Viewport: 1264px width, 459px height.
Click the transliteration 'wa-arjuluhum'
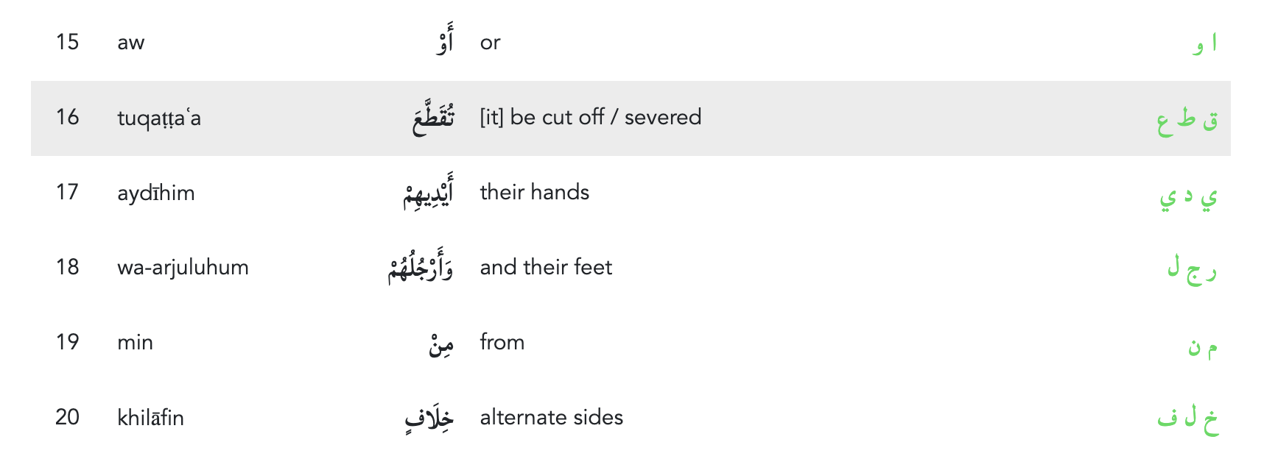183,268
